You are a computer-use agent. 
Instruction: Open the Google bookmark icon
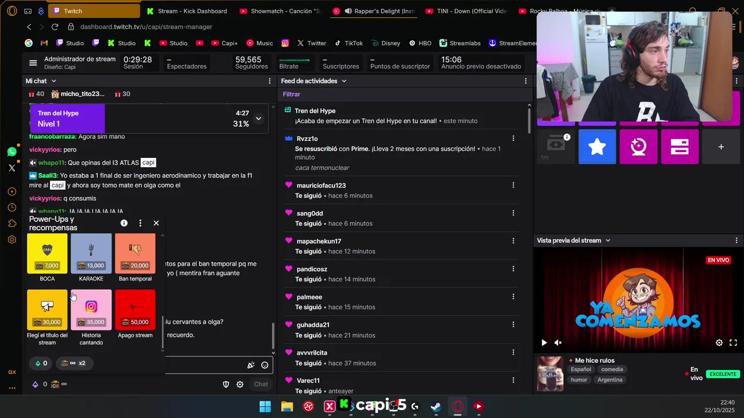tap(28, 43)
